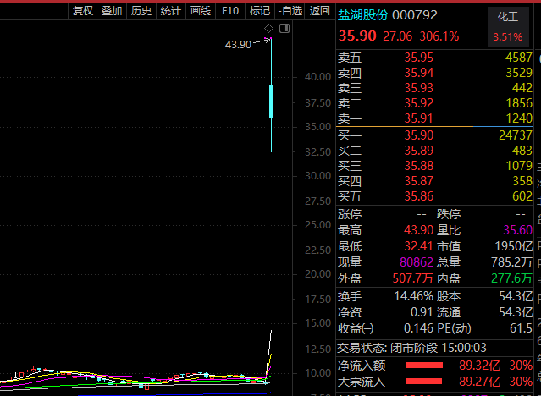Viewport: 541px width, 396px height.
Task: Click the 交易状态 闭市阶段 status line
Action: coord(411,348)
